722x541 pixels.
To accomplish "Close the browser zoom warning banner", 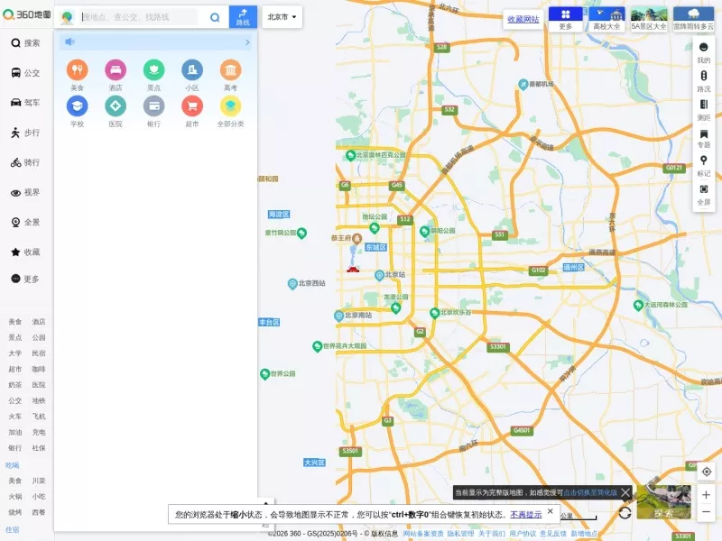I will pos(551,511).
